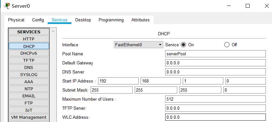
Task: Click the Interface label
Action: point(70,45)
